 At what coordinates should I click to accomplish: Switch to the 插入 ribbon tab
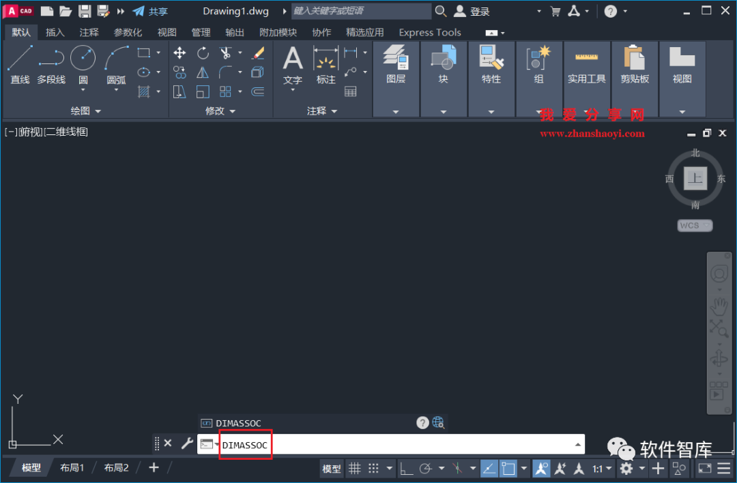click(55, 32)
